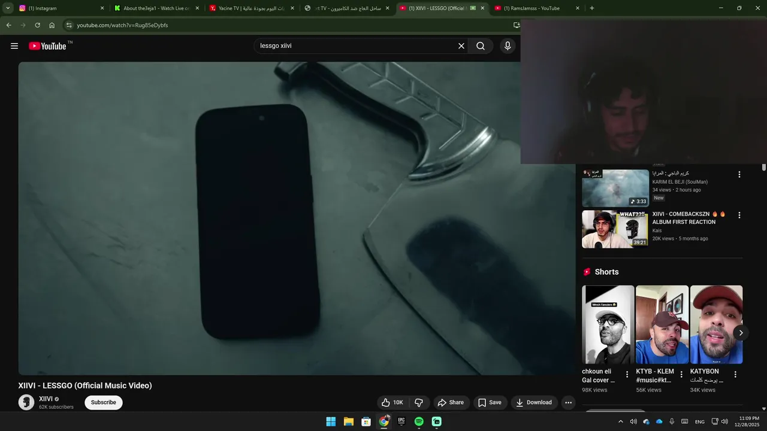
Task: Like the video with thumbs-up
Action: pyautogui.click(x=392, y=402)
